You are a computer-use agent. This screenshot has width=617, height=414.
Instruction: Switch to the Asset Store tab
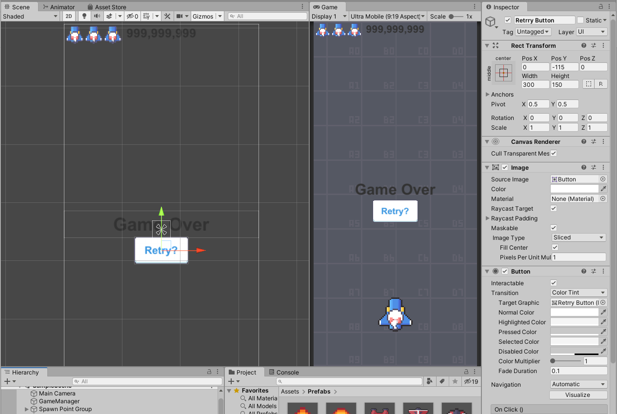(107, 7)
